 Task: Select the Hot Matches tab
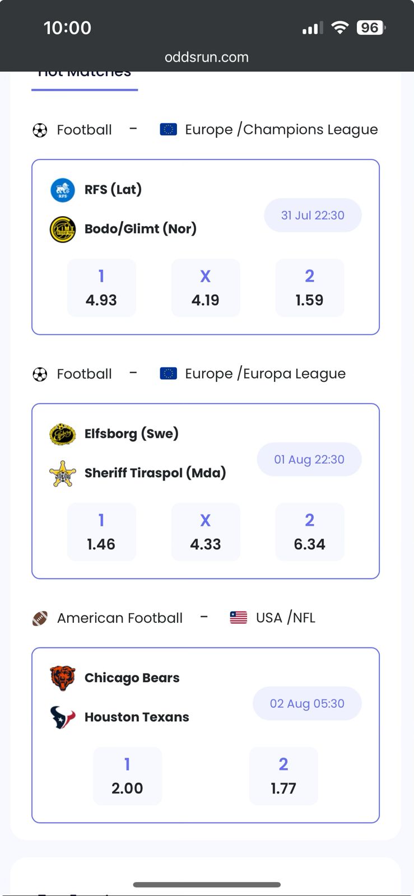(x=85, y=76)
